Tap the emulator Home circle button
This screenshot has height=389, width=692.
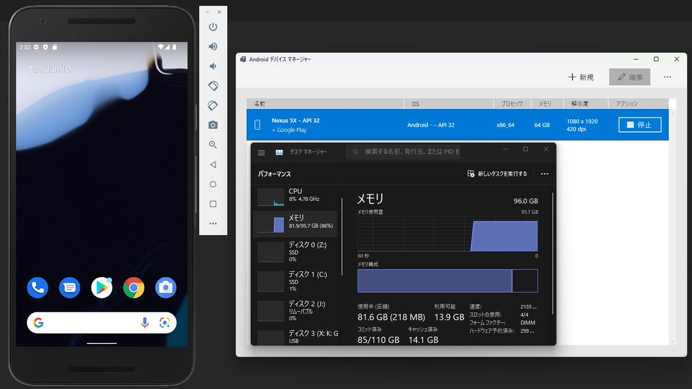213,184
